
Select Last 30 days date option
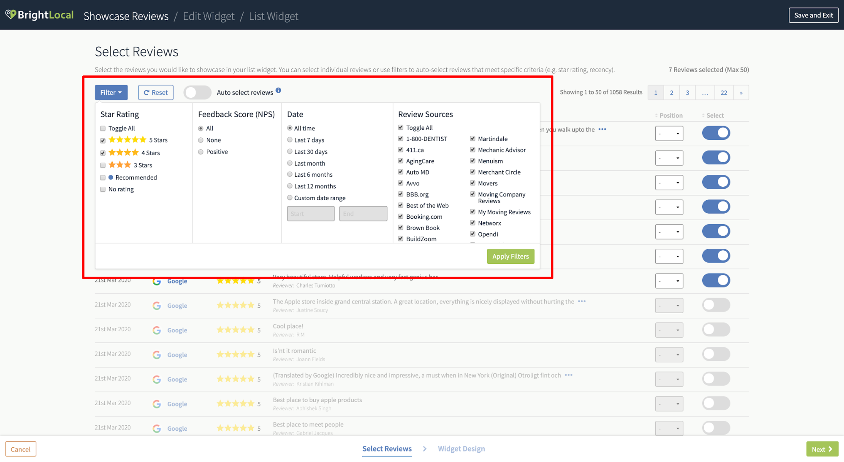point(290,151)
